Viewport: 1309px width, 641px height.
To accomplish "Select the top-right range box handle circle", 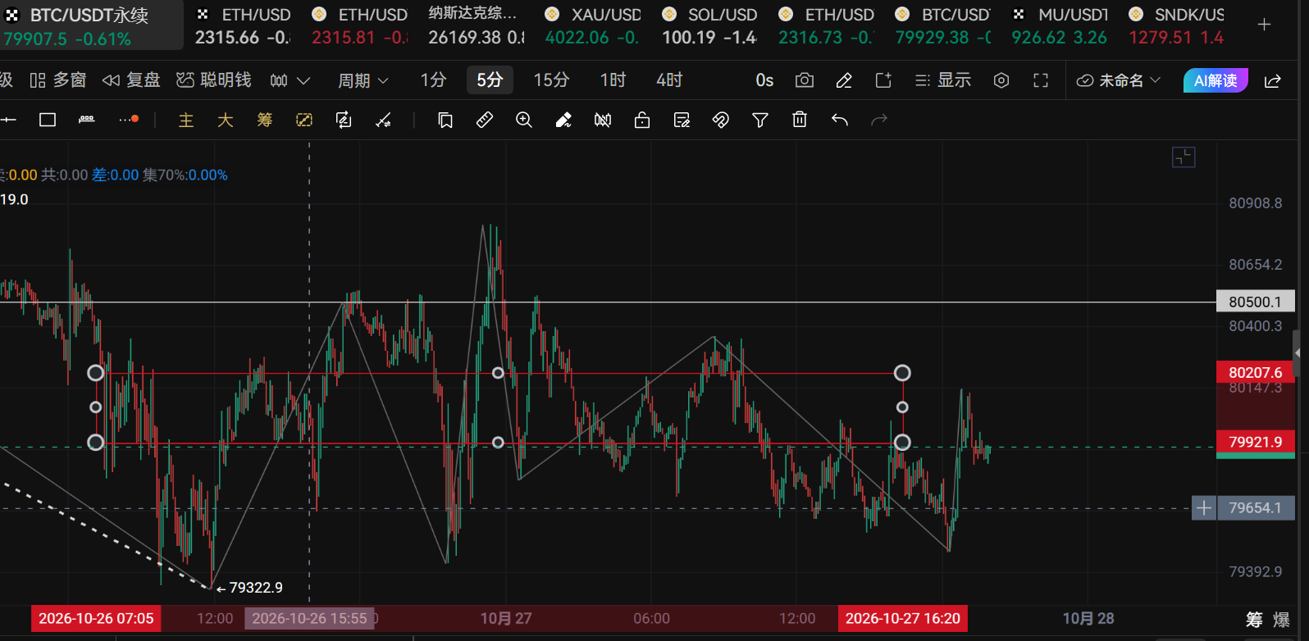I will point(902,373).
